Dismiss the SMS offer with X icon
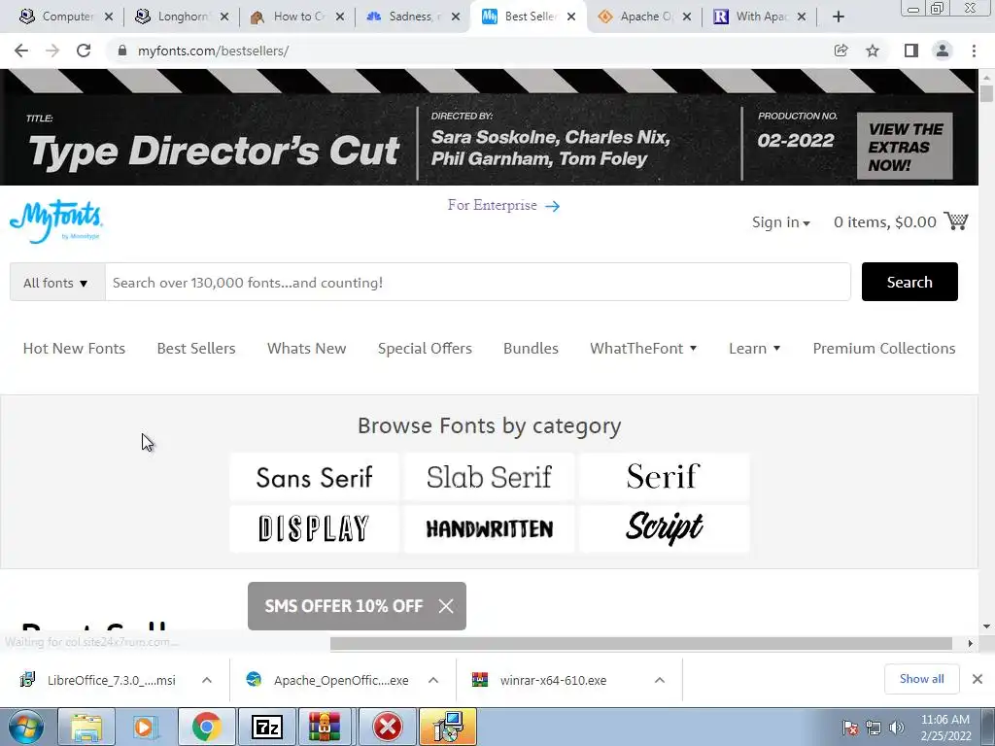 tap(446, 606)
